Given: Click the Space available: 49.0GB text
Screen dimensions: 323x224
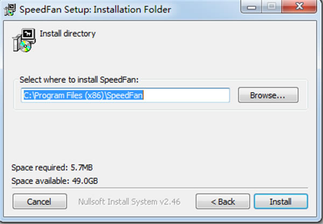Looking at the screenshot, I should (x=54, y=181).
